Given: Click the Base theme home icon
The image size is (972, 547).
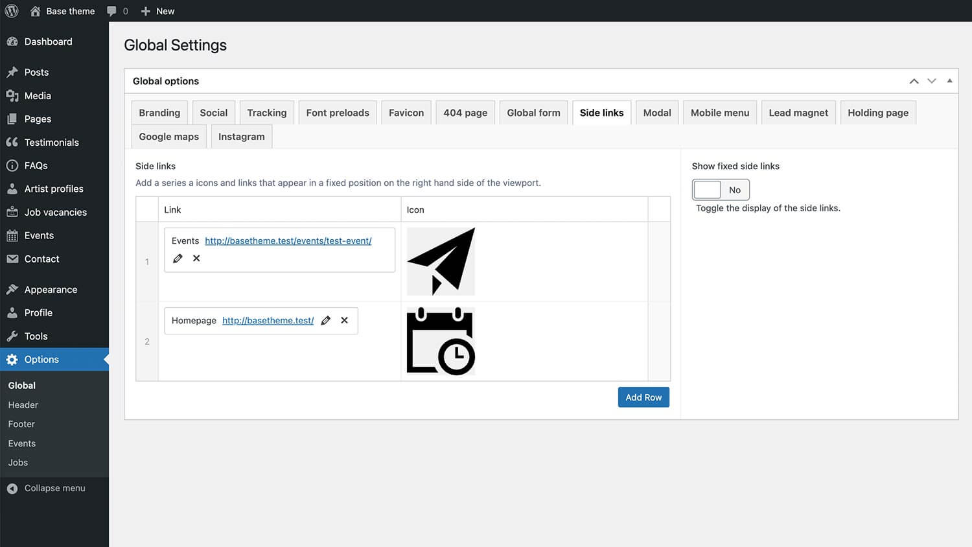Looking at the screenshot, I should pos(36,11).
